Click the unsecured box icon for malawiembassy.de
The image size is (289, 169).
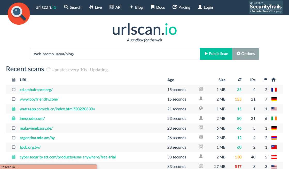pos(14,128)
